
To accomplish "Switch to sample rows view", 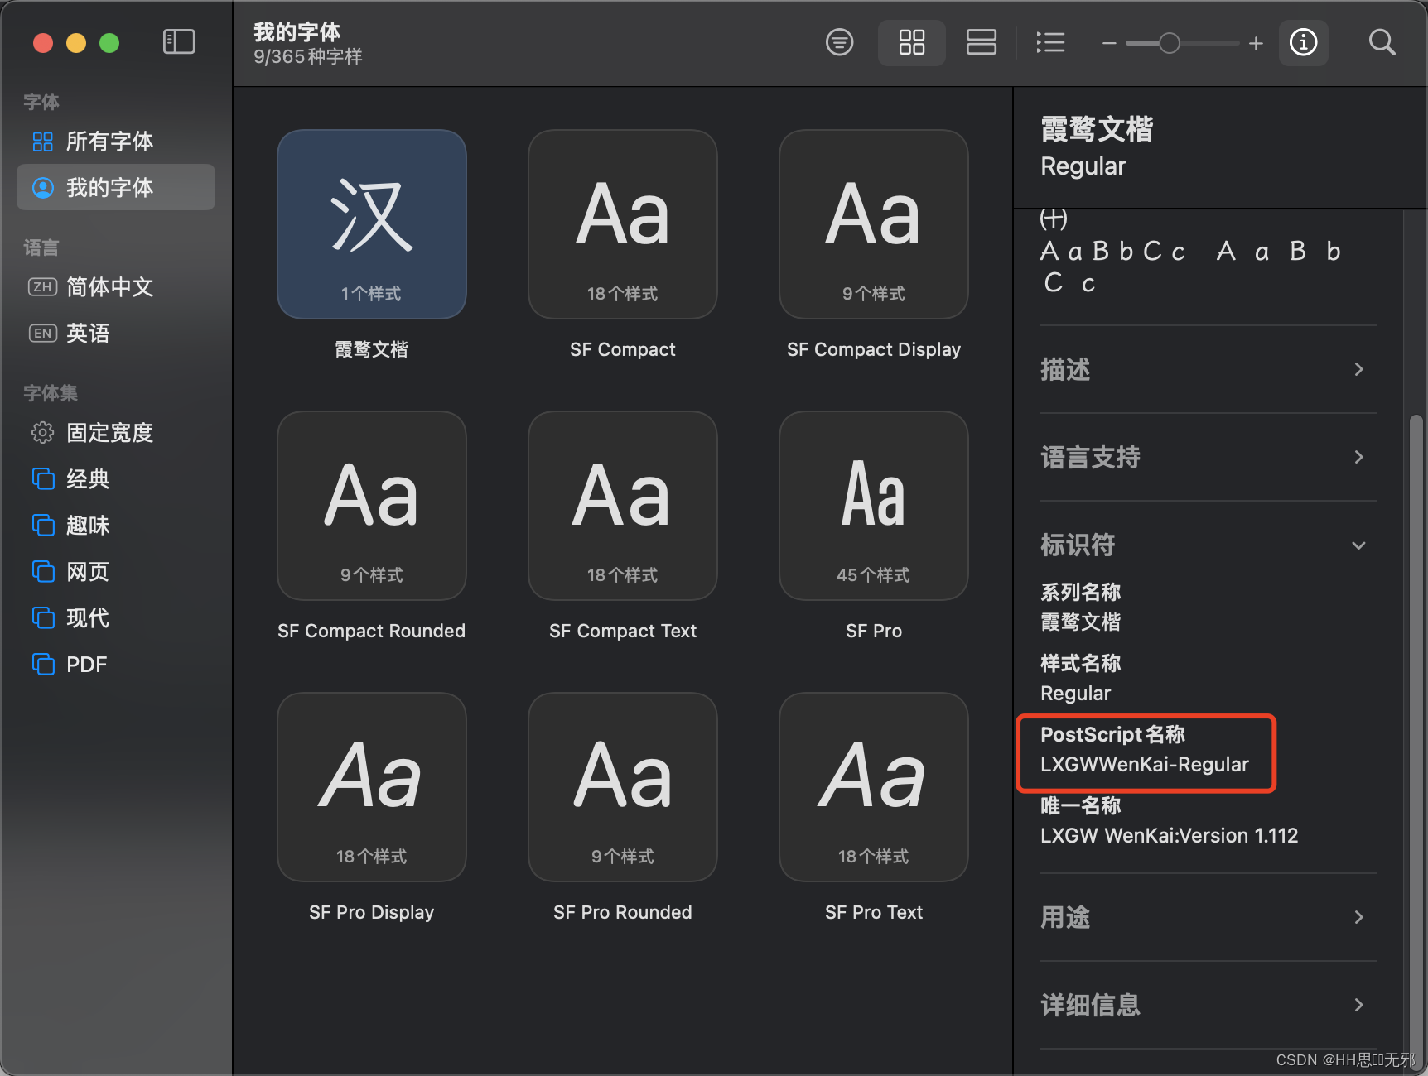I will (x=982, y=42).
